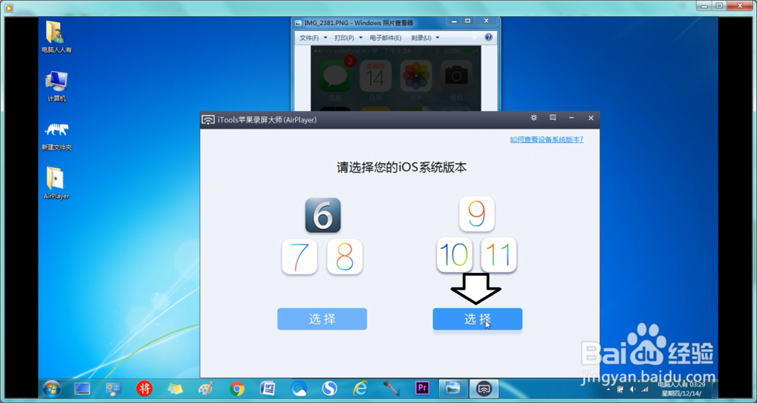Open the 如何查看设备系统版本? help link

pyautogui.click(x=547, y=139)
